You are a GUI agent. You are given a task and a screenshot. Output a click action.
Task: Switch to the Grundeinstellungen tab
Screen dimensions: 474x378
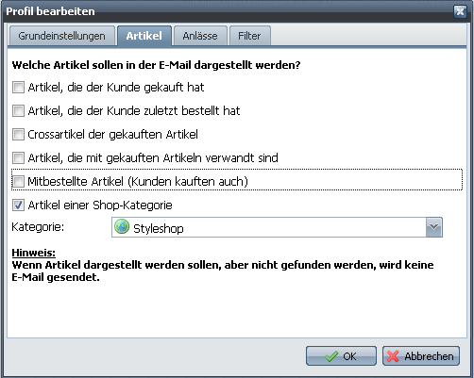(x=61, y=36)
